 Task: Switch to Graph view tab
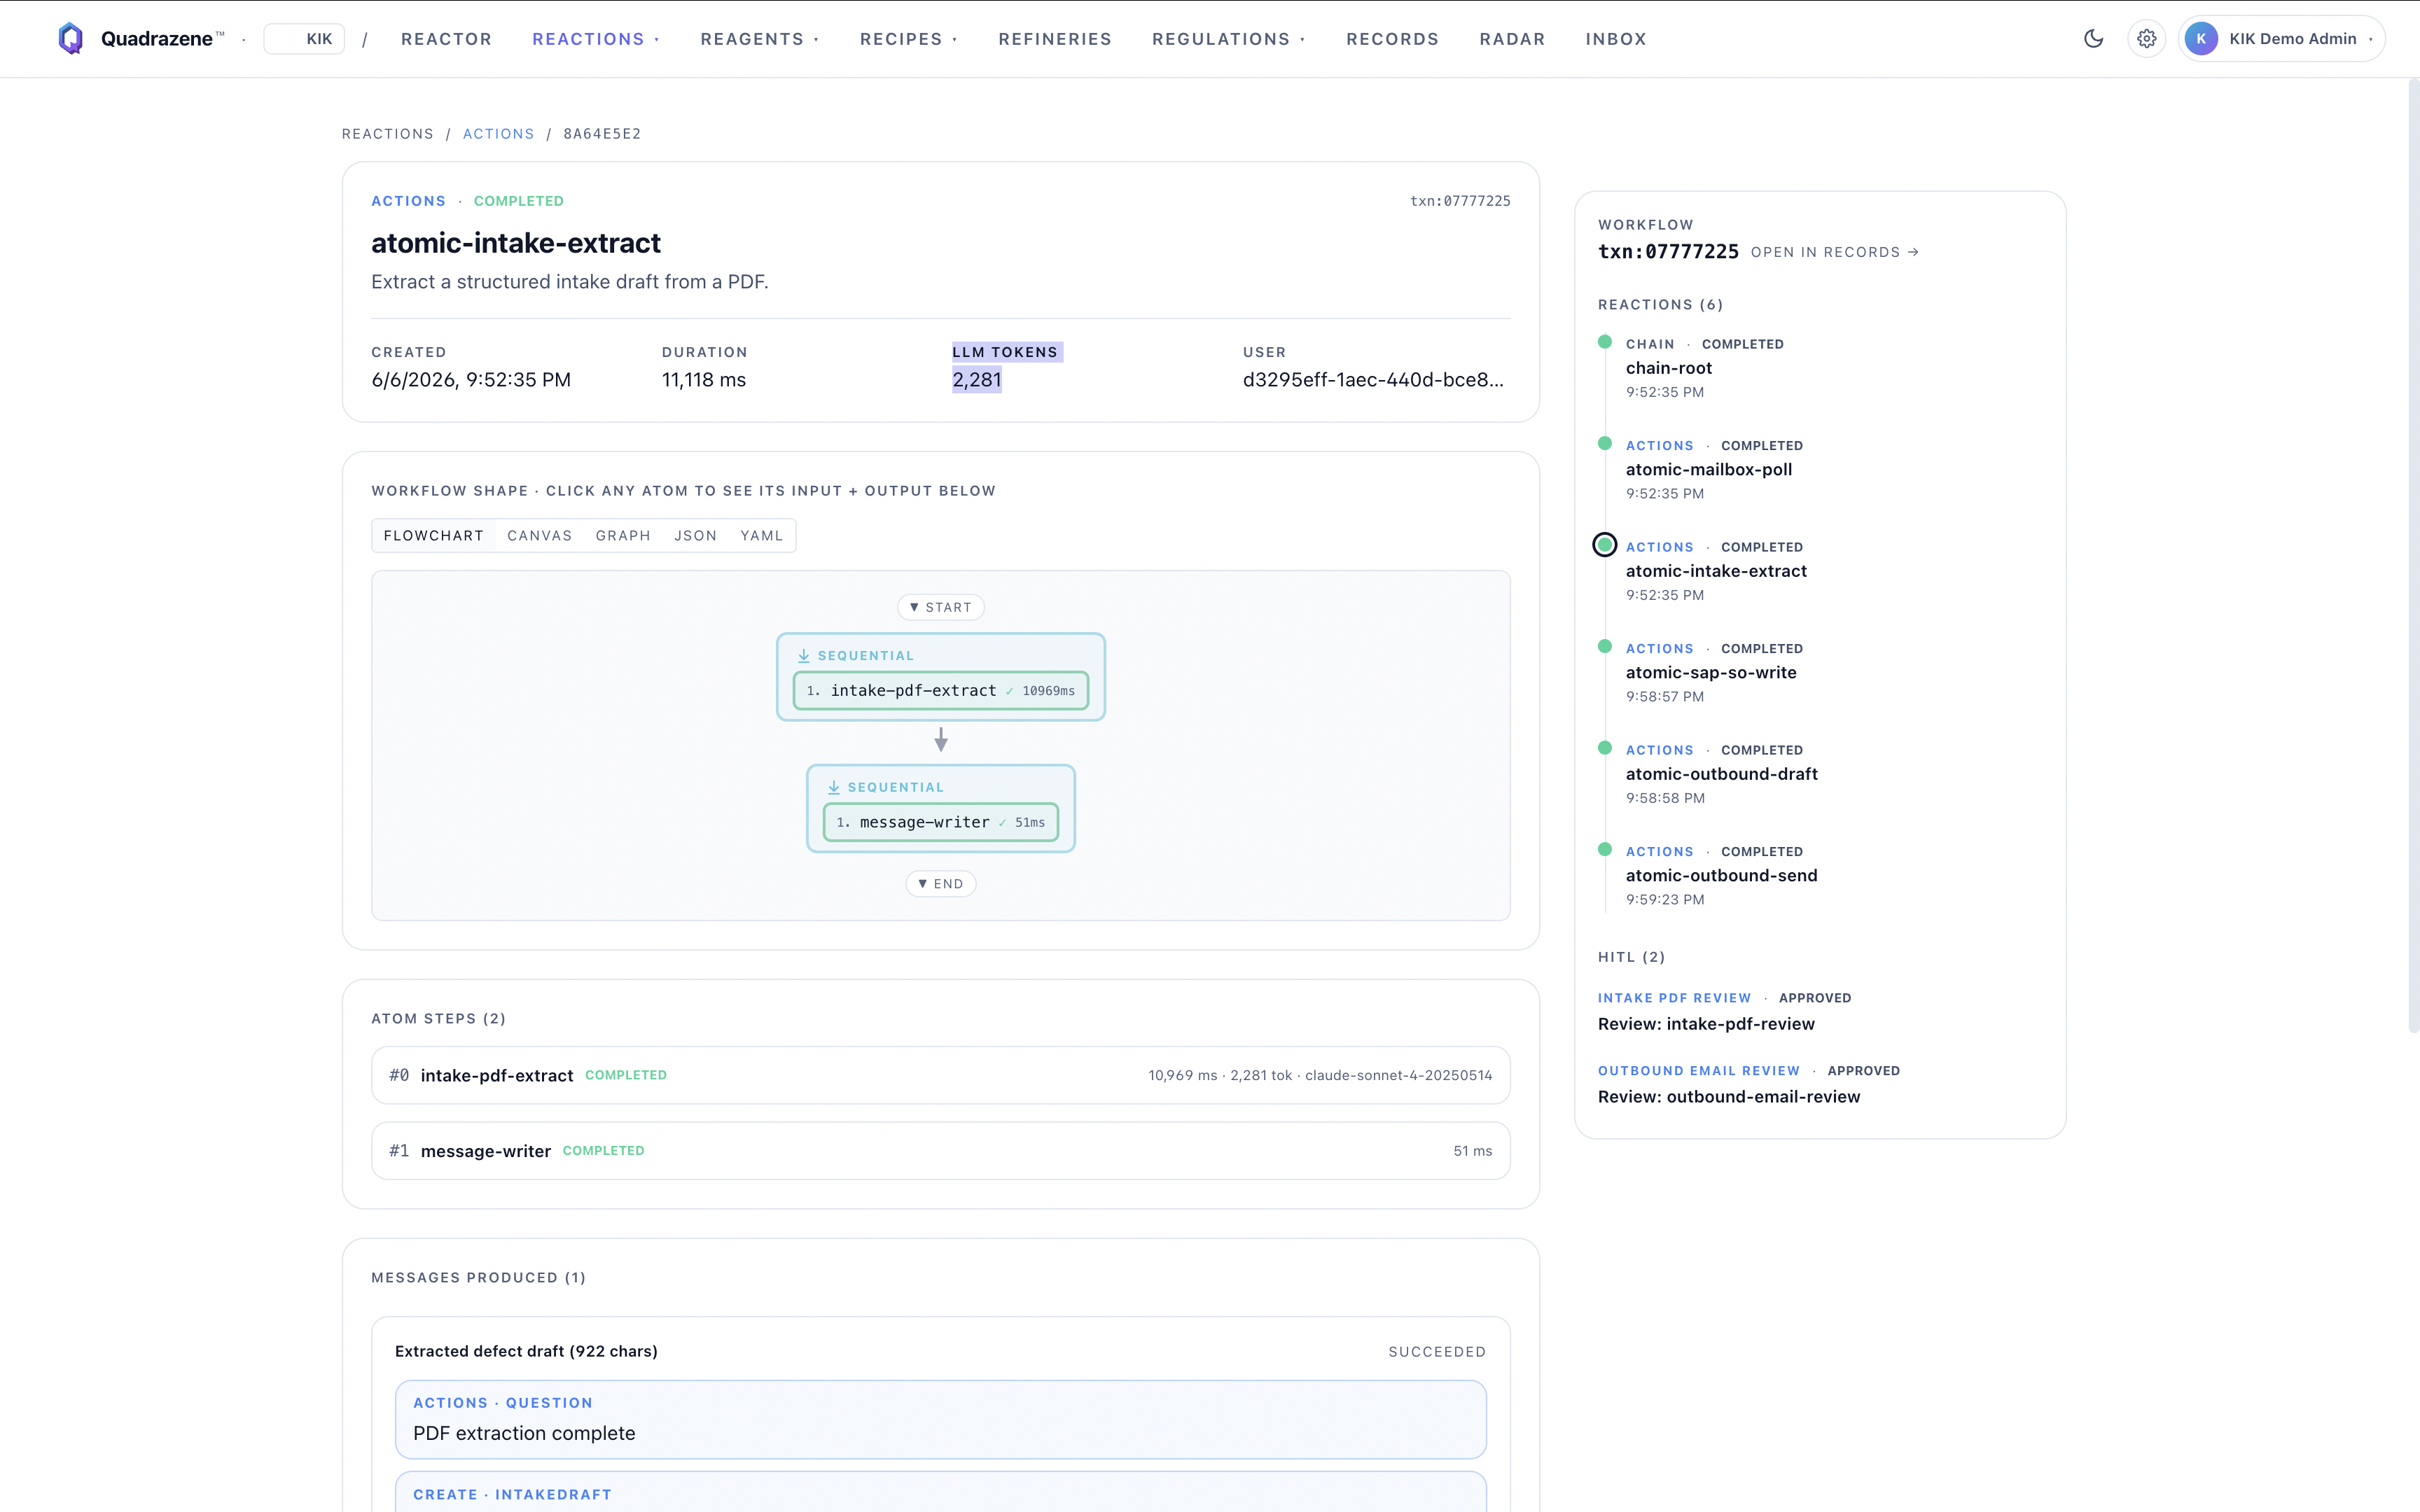tap(623, 536)
